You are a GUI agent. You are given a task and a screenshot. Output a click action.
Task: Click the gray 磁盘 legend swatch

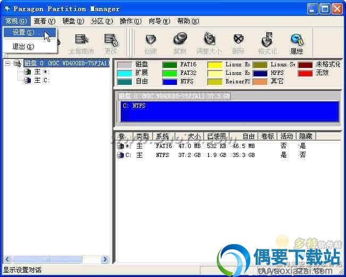click(x=124, y=65)
